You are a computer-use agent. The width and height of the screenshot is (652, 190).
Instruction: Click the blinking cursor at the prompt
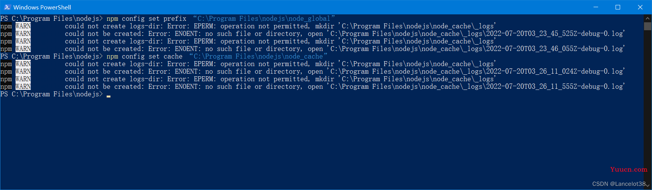click(109, 96)
